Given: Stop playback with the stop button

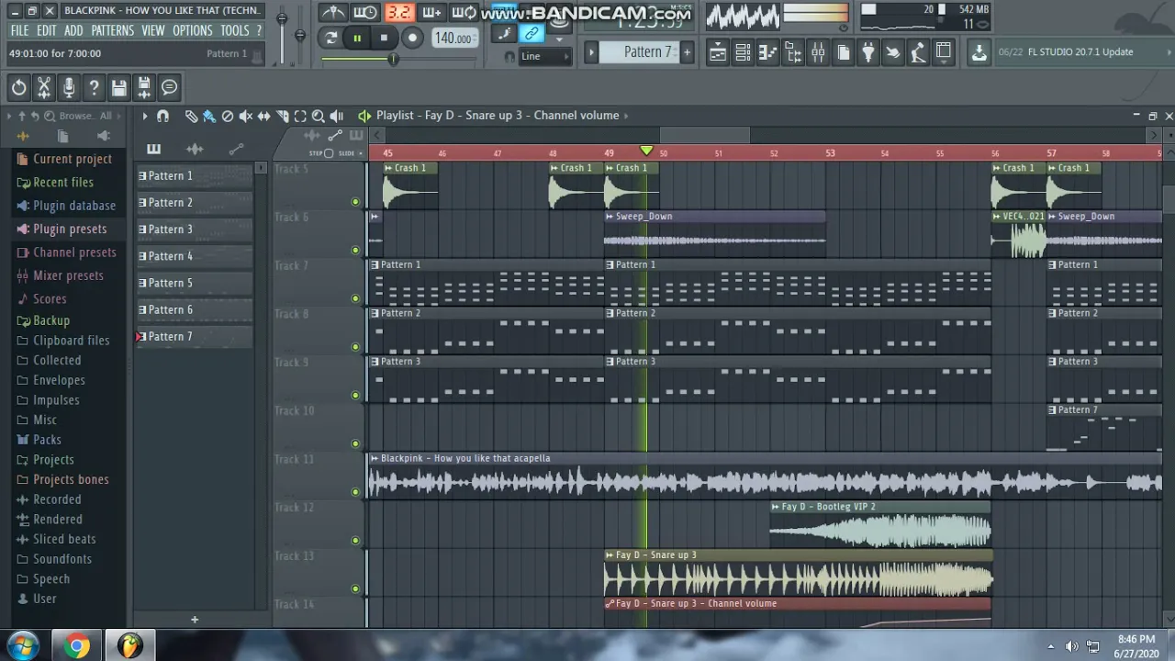Looking at the screenshot, I should 384,38.
